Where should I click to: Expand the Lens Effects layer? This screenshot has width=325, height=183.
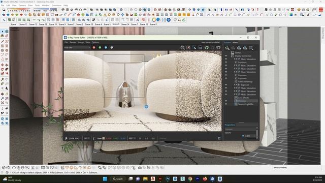236,98
